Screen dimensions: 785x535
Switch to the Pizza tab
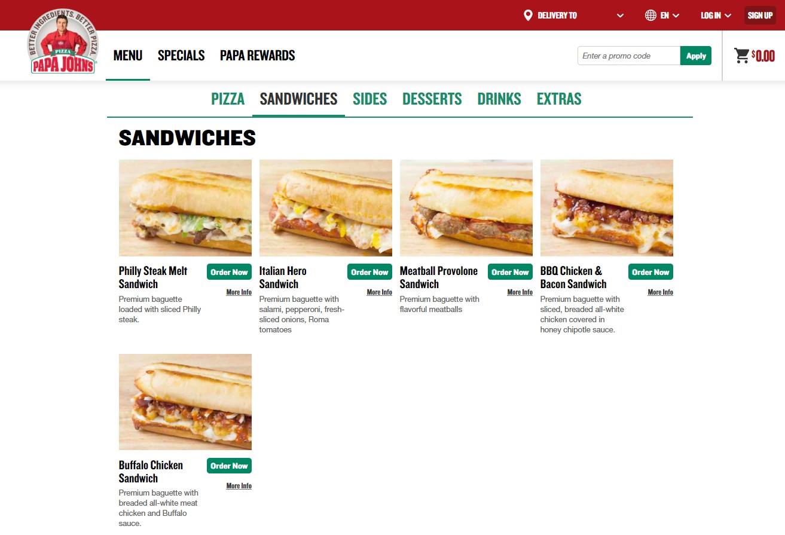(x=228, y=99)
